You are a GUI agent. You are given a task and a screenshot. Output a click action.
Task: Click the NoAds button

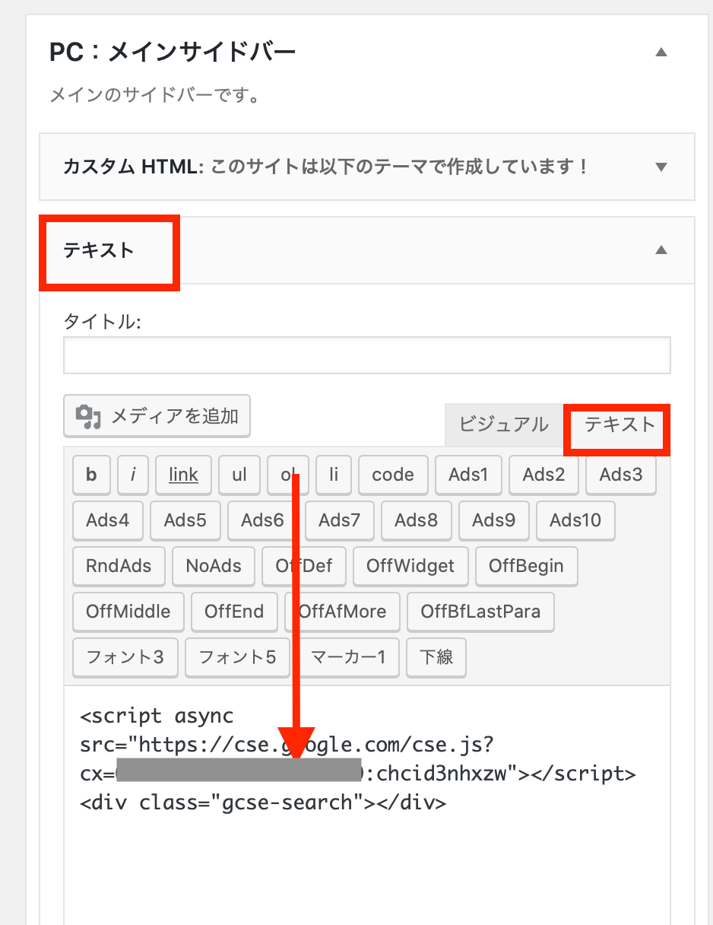[x=214, y=566]
